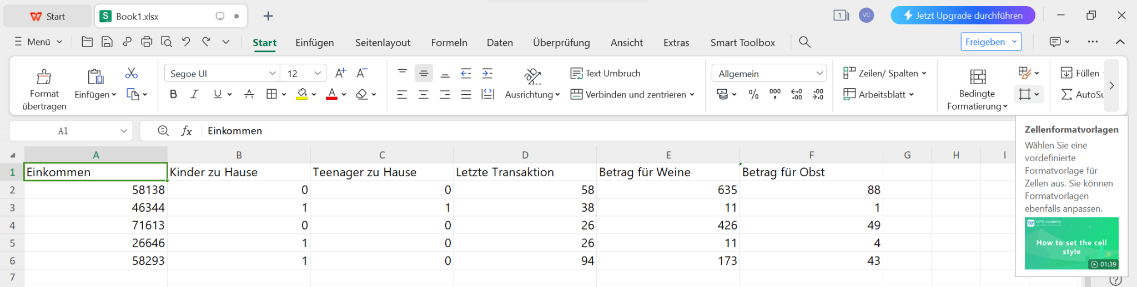This screenshot has width=1137, height=287.
Task: Apply the yellow fill color swatch
Action: pos(301,94)
